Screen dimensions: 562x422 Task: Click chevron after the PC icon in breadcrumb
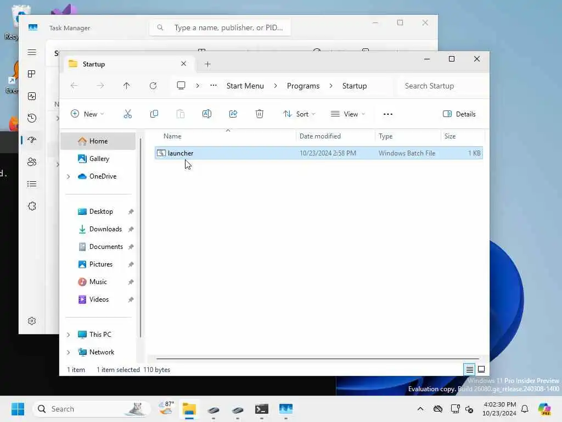[198, 86]
